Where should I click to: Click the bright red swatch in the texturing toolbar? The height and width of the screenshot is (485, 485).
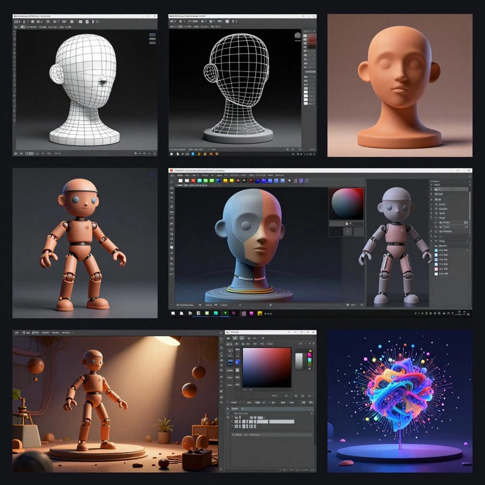pos(193,180)
